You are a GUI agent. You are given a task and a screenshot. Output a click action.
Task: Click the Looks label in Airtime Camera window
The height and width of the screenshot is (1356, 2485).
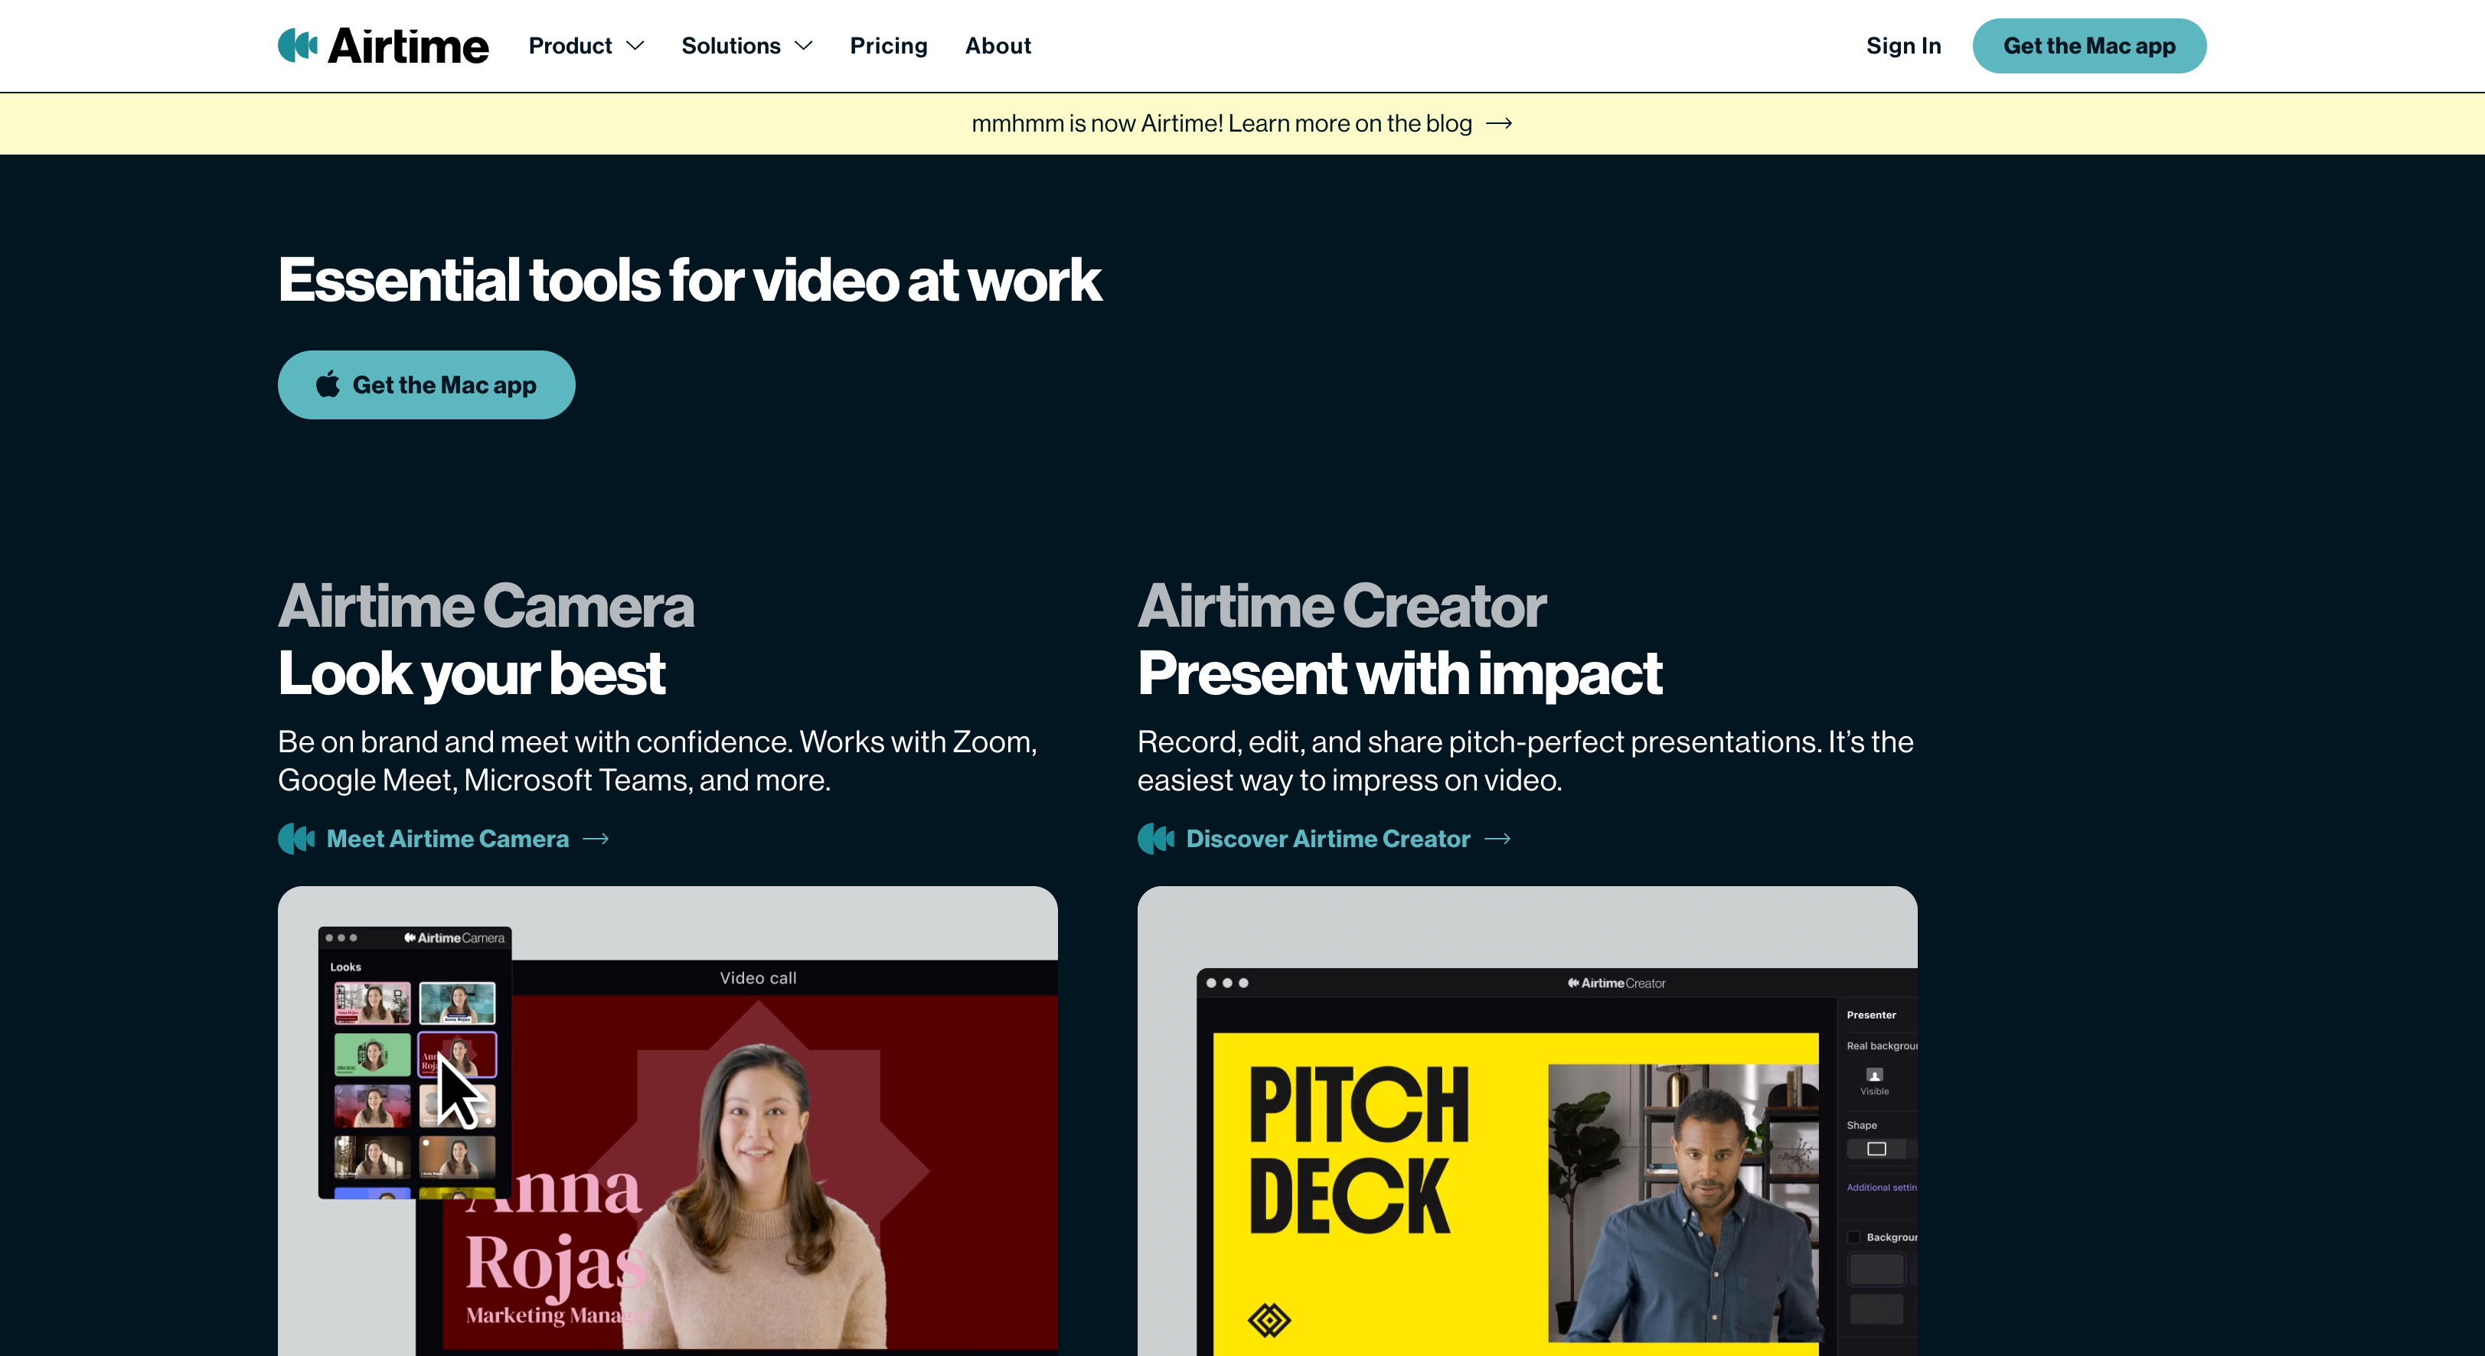345,967
